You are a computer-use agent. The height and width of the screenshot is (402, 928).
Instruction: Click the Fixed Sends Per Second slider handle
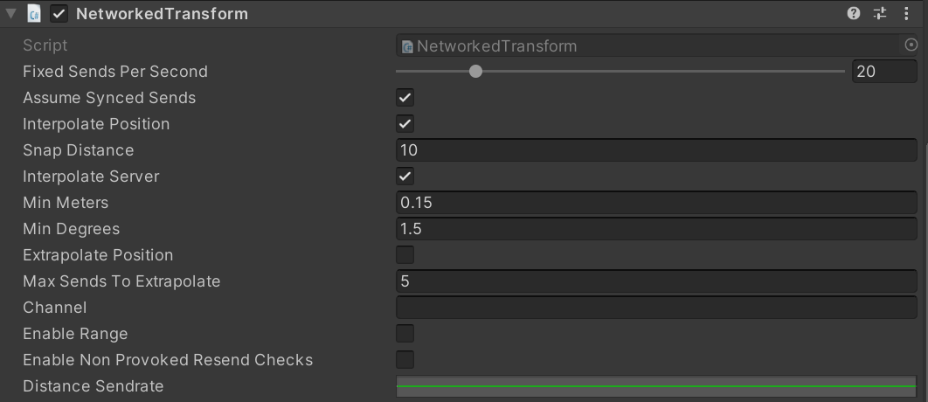click(475, 72)
